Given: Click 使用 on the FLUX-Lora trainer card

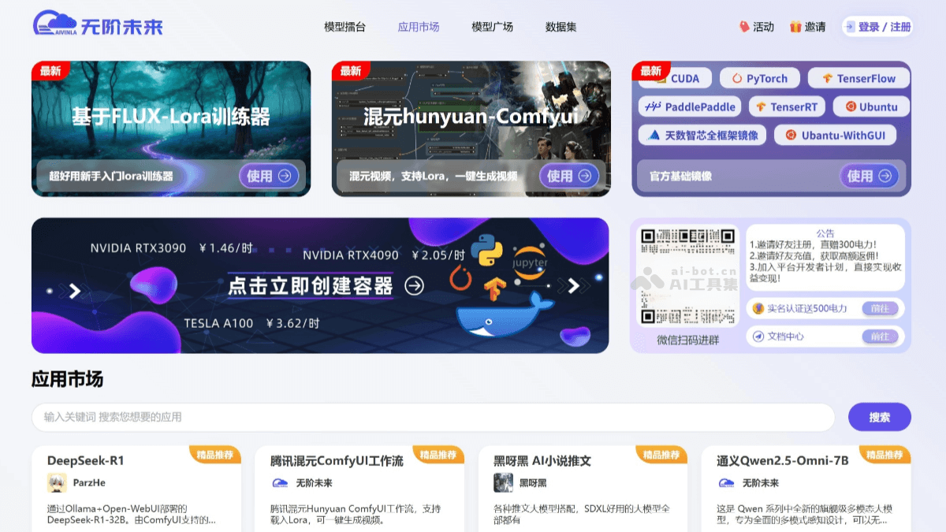Looking at the screenshot, I should coord(269,176).
